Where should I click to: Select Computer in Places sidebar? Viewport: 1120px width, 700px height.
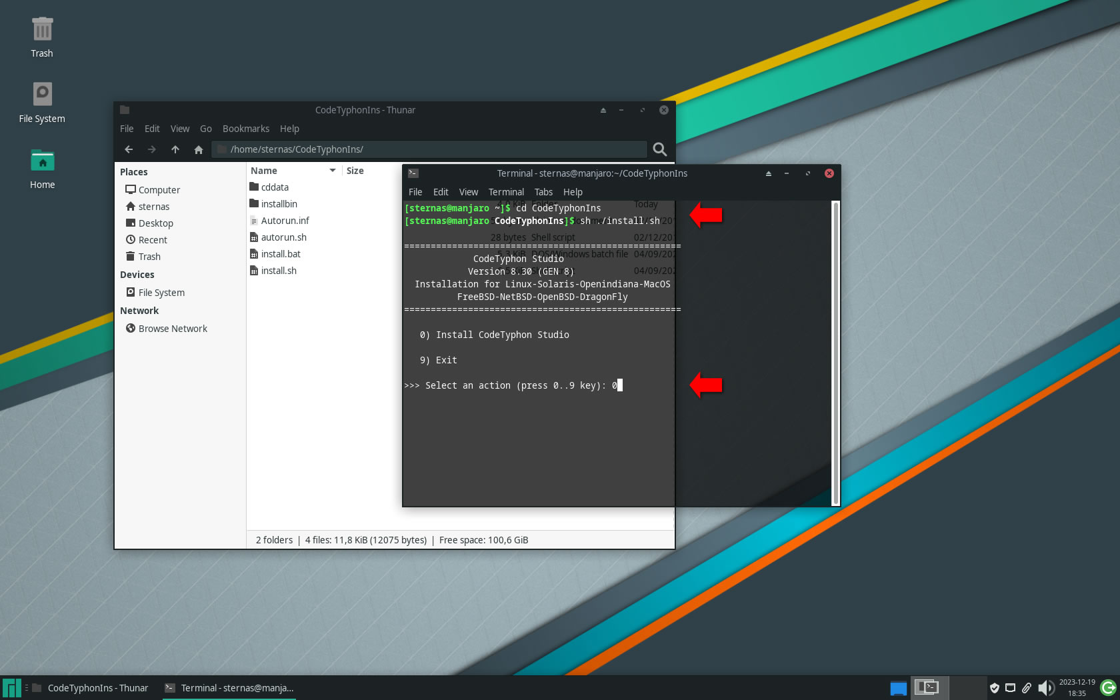click(x=153, y=190)
